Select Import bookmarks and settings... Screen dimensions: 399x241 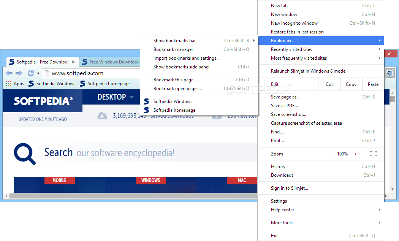(199, 58)
